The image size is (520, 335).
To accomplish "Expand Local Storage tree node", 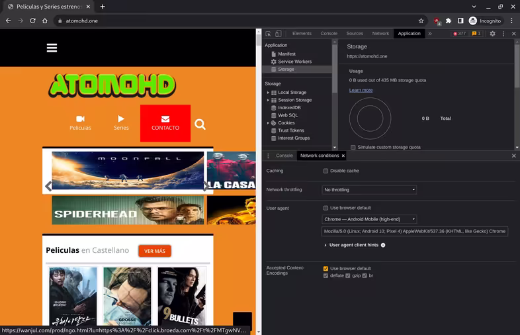I will 268,92.
